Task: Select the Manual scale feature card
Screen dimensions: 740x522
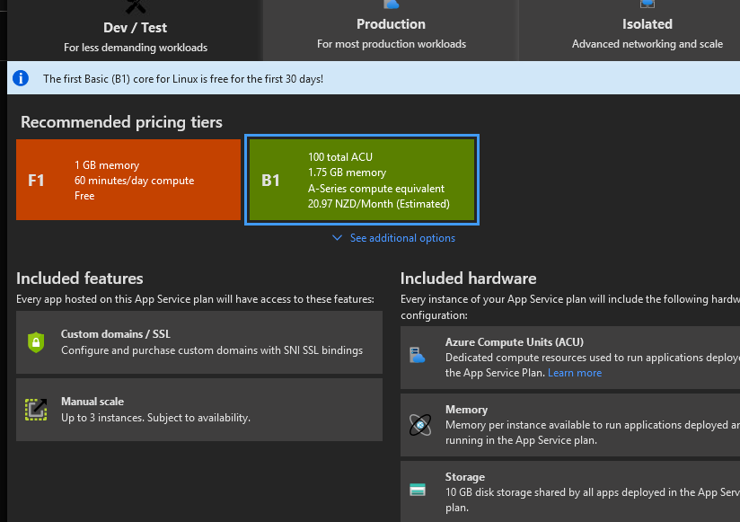Action: click(199, 410)
